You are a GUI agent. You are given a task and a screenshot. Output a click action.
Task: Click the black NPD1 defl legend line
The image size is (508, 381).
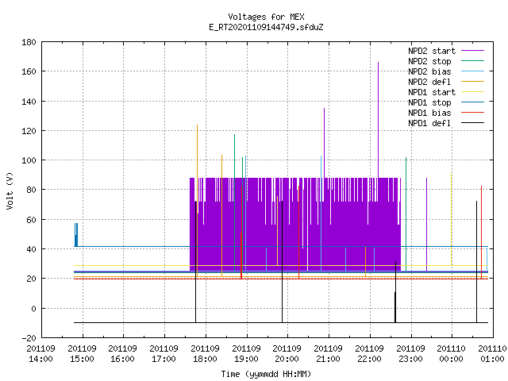472,123
